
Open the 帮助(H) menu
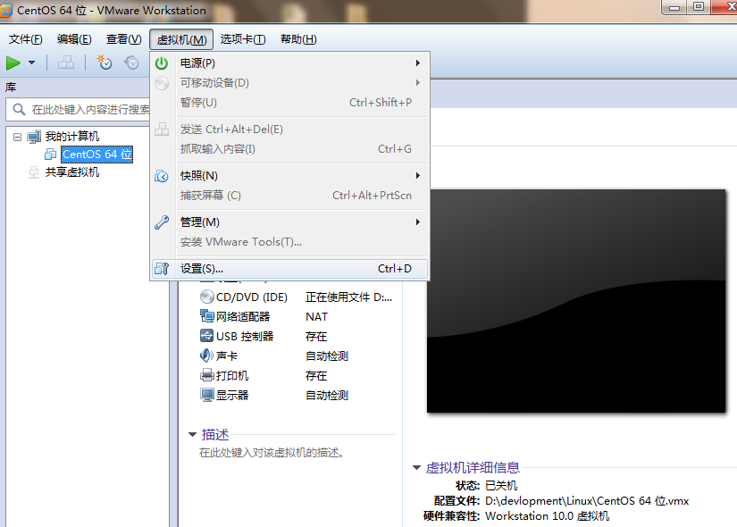point(298,39)
